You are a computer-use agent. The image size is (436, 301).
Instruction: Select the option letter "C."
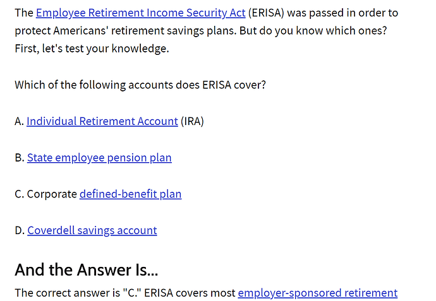point(20,194)
